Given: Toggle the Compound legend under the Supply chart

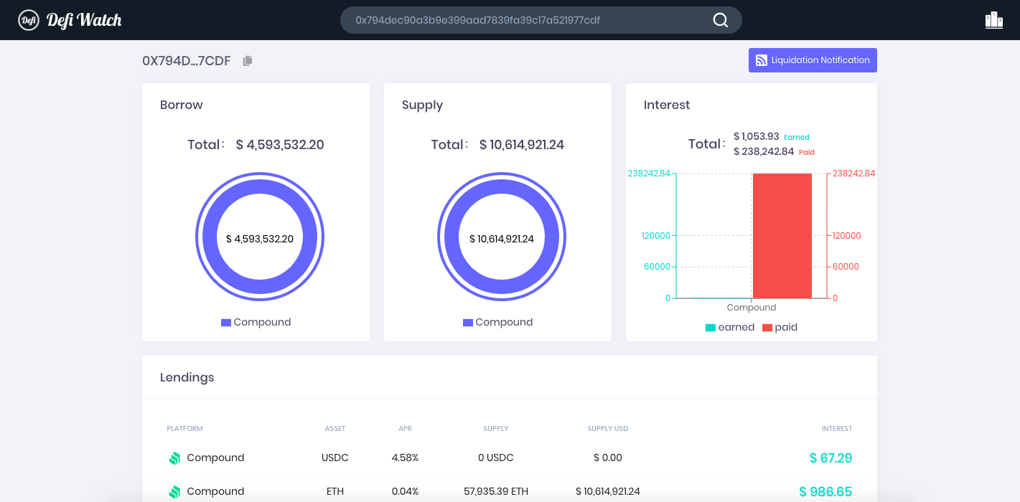Looking at the screenshot, I should pos(497,323).
